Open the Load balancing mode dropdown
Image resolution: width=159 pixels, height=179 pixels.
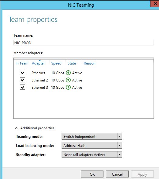pos(120,145)
